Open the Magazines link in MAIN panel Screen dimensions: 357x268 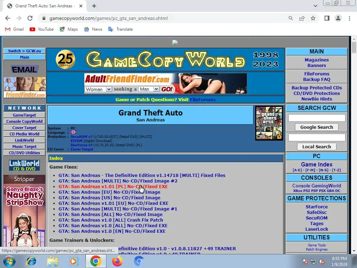[317, 60]
